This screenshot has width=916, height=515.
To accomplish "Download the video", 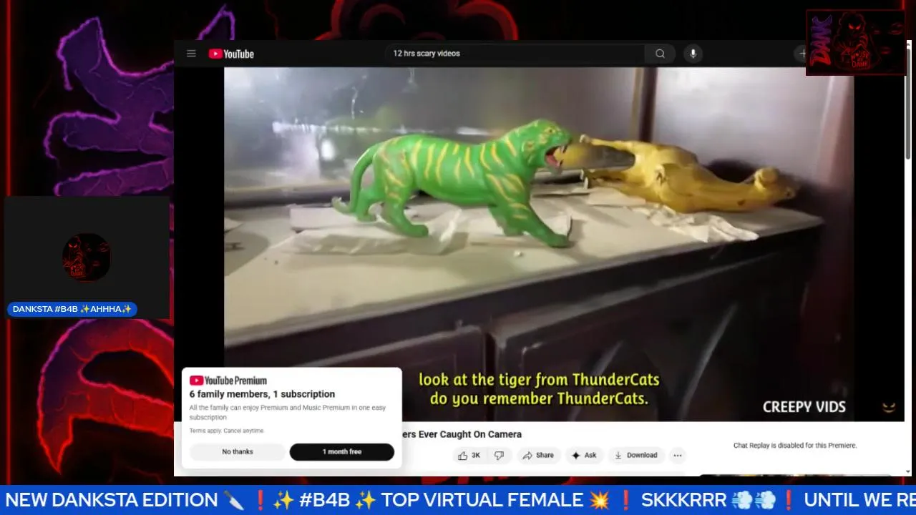I will click(636, 455).
